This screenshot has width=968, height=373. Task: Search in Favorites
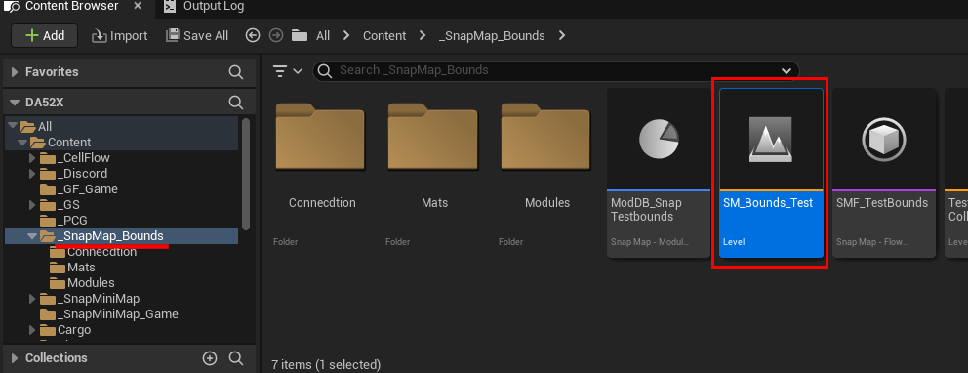click(x=236, y=72)
